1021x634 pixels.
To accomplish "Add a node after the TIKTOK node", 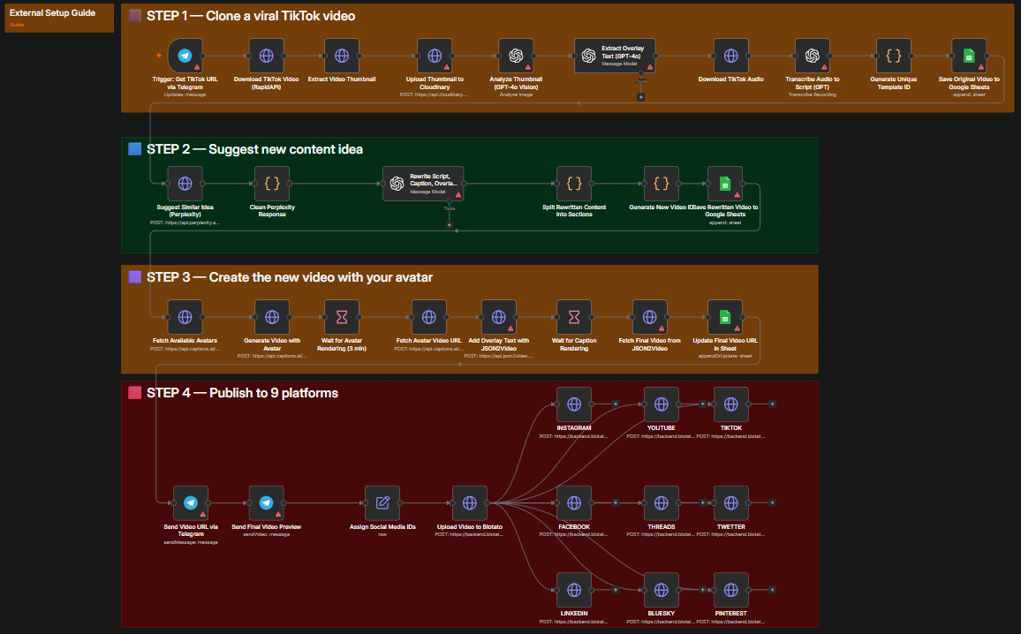I will (x=772, y=404).
